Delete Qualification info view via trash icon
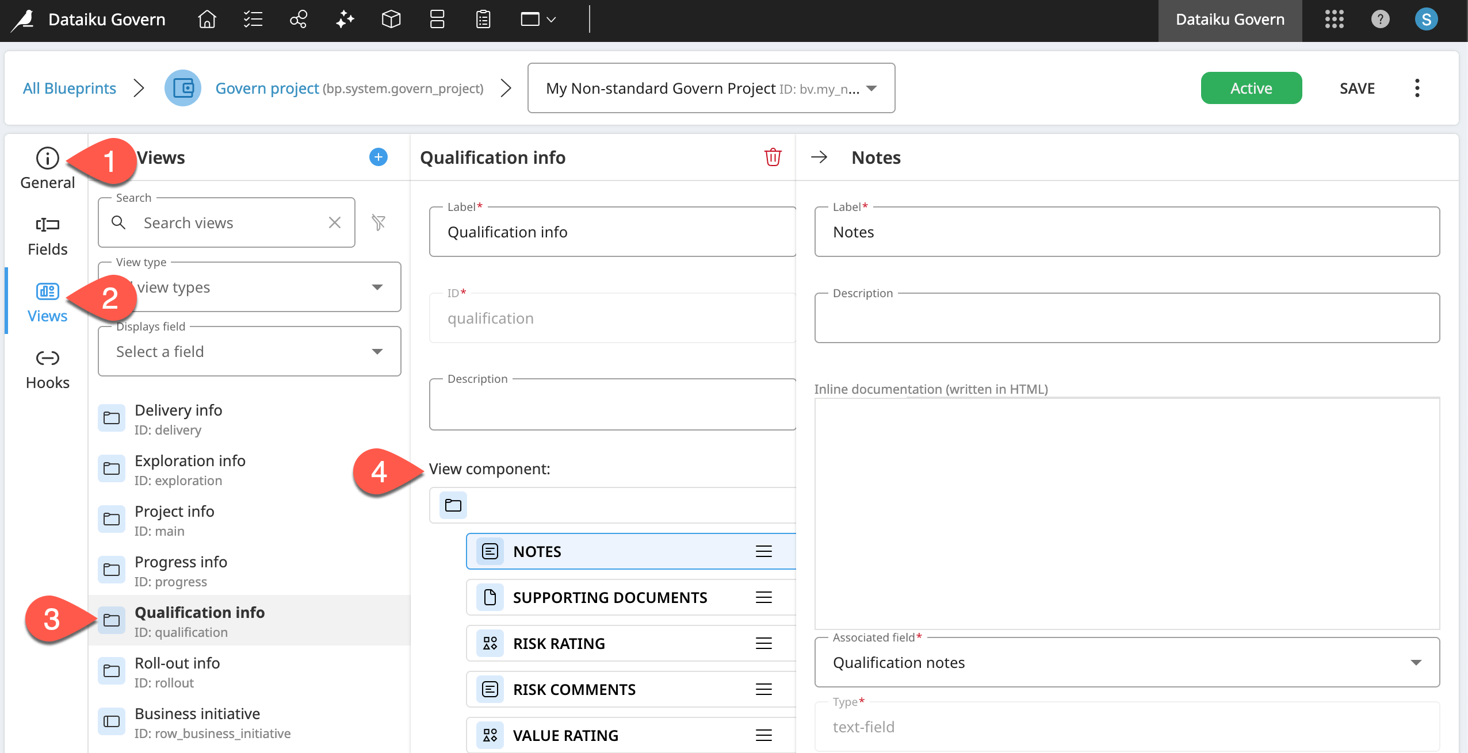 (772, 157)
